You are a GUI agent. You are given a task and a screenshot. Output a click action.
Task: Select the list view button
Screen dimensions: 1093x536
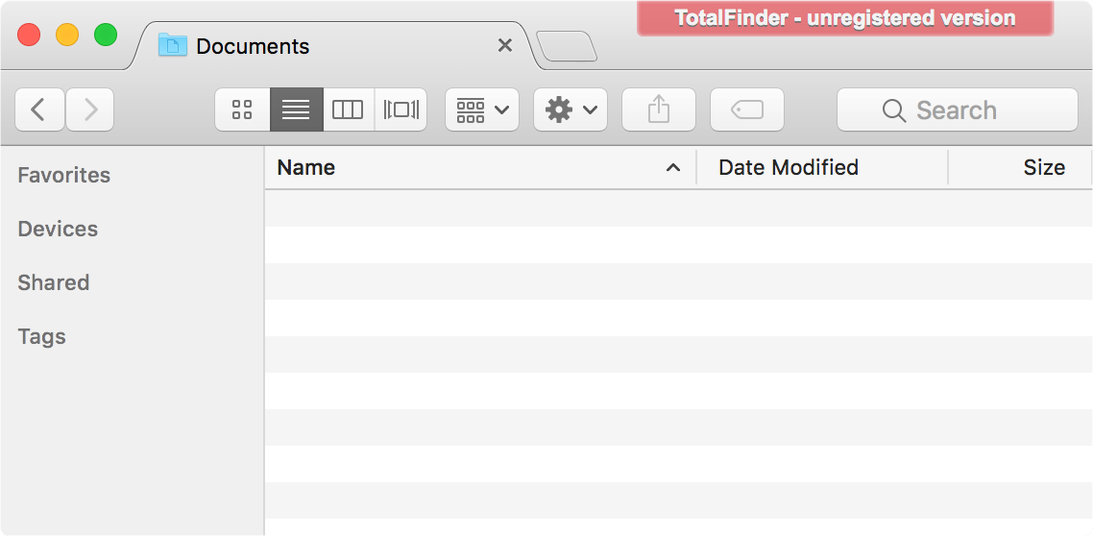point(296,110)
